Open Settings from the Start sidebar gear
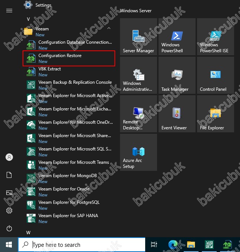The width and height of the screenshot is (240, 252). [x=9, y=210]
